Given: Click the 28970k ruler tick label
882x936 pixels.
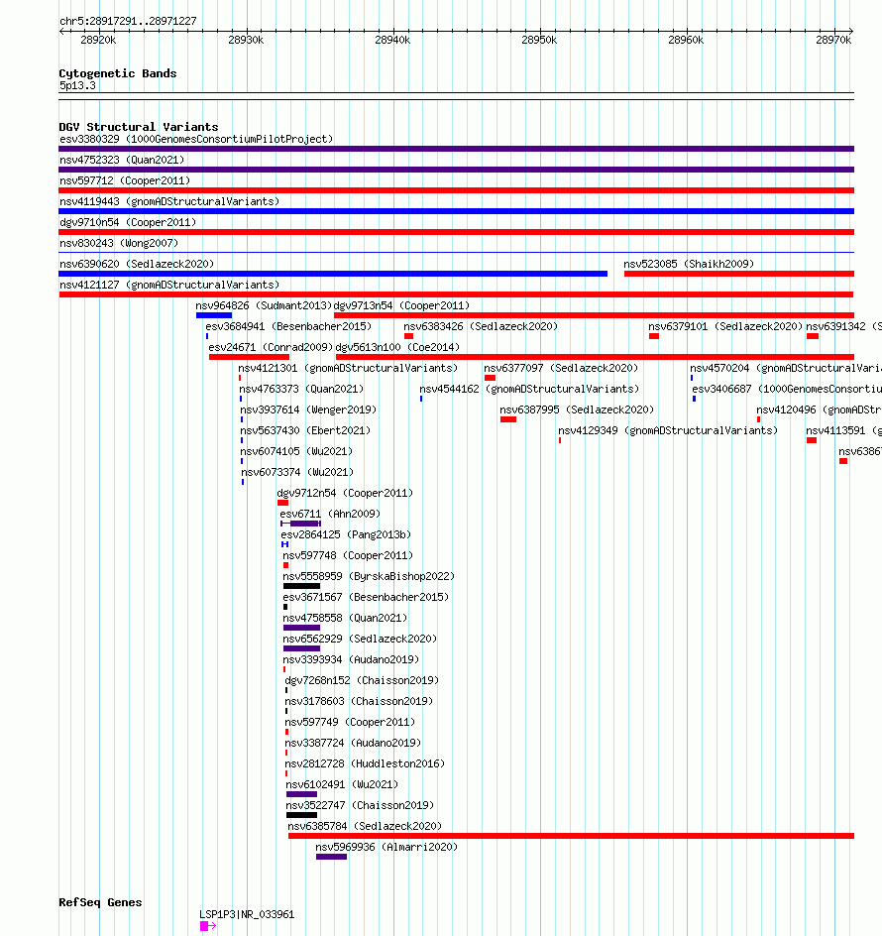Looking at the screenshot, I should 833,40.
